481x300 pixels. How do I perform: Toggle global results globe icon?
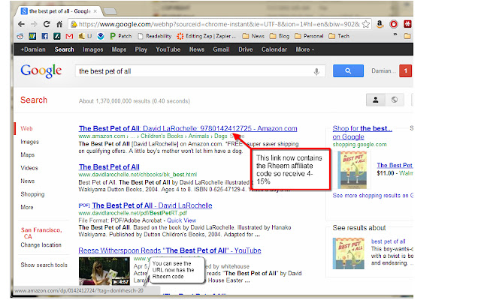pyautogui.click(x=393, y=100)
